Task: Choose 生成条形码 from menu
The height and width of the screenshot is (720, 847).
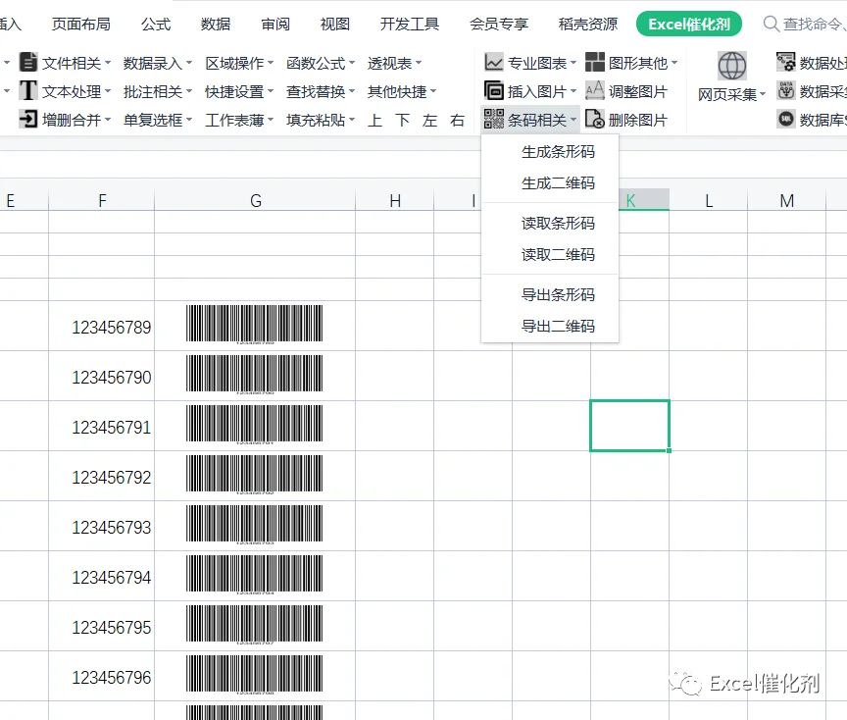Action: (550, 152)
